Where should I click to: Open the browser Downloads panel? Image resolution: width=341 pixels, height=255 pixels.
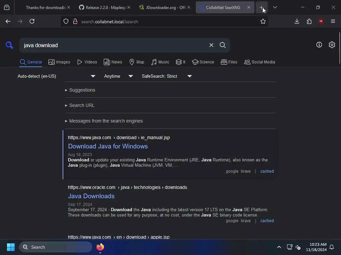[297, 21]
